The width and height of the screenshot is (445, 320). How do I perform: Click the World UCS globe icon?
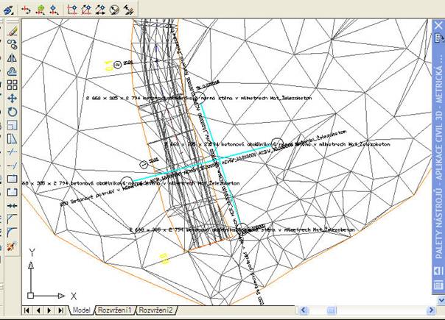(41, 10)
